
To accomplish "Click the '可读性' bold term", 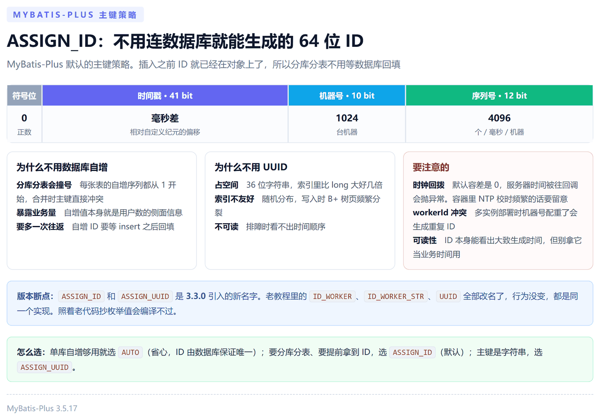I will click(x=425, y=240).
